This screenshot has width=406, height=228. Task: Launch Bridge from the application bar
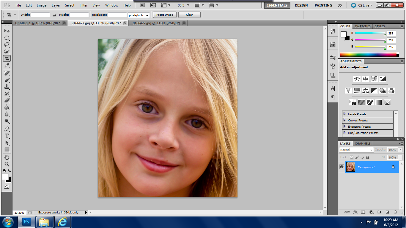coord(143,5)
